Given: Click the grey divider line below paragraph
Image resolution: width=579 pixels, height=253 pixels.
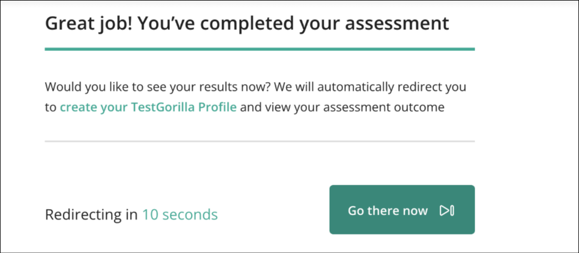Looking at the screenshot, I should [x=260, y=141].
